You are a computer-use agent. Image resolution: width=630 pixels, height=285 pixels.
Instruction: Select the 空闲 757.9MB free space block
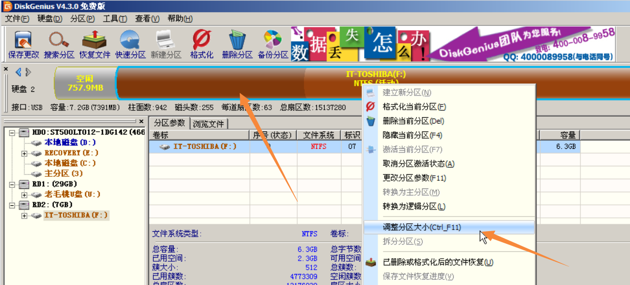[84, 83]
